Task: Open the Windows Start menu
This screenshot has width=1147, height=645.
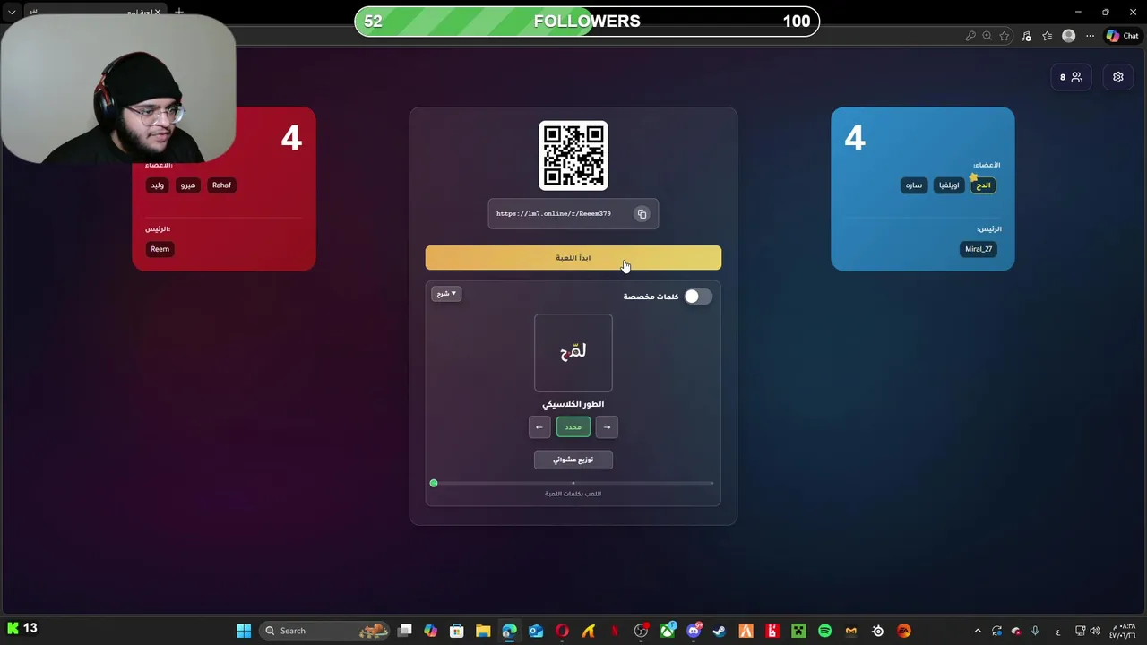Action: tap(244, 631)
